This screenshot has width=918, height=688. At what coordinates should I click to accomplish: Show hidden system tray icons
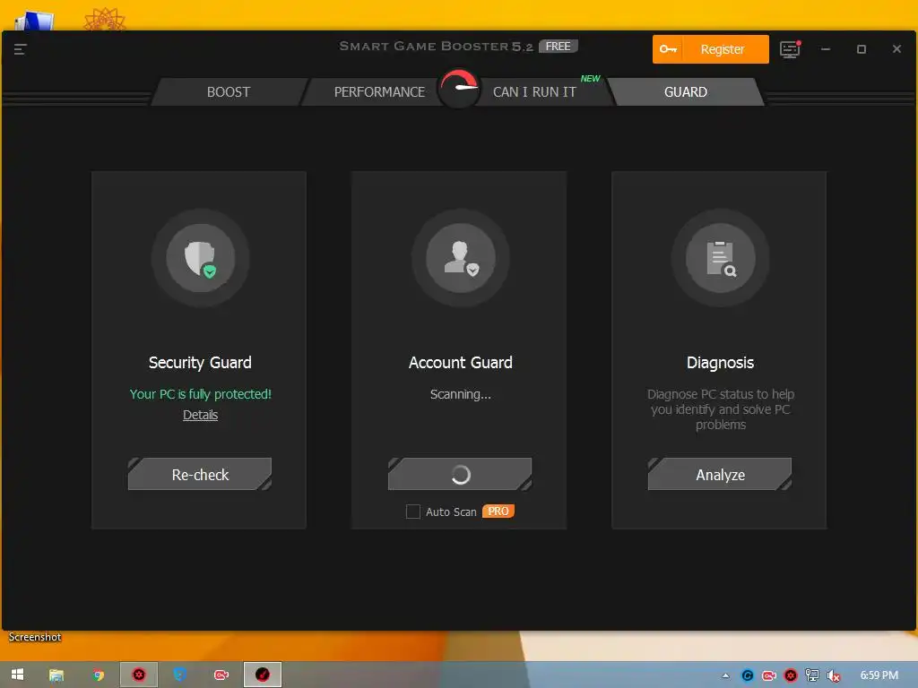pos(726,675)
